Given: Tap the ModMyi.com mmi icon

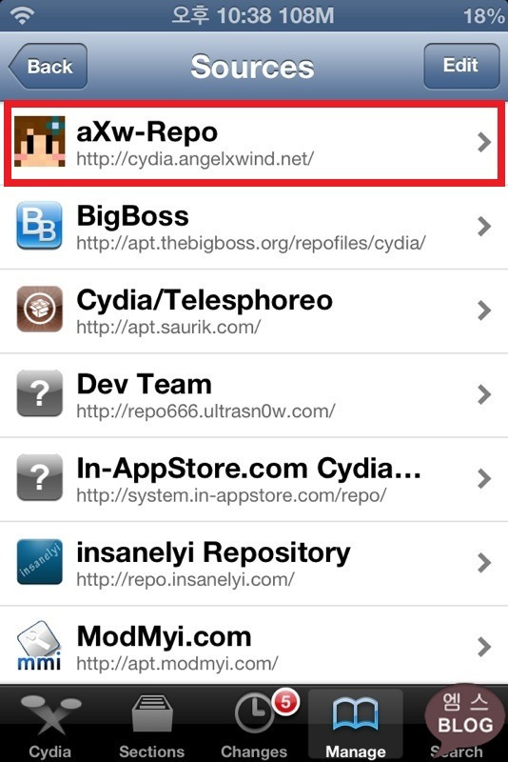Looking at the screenshot, I should pos(40,646).
